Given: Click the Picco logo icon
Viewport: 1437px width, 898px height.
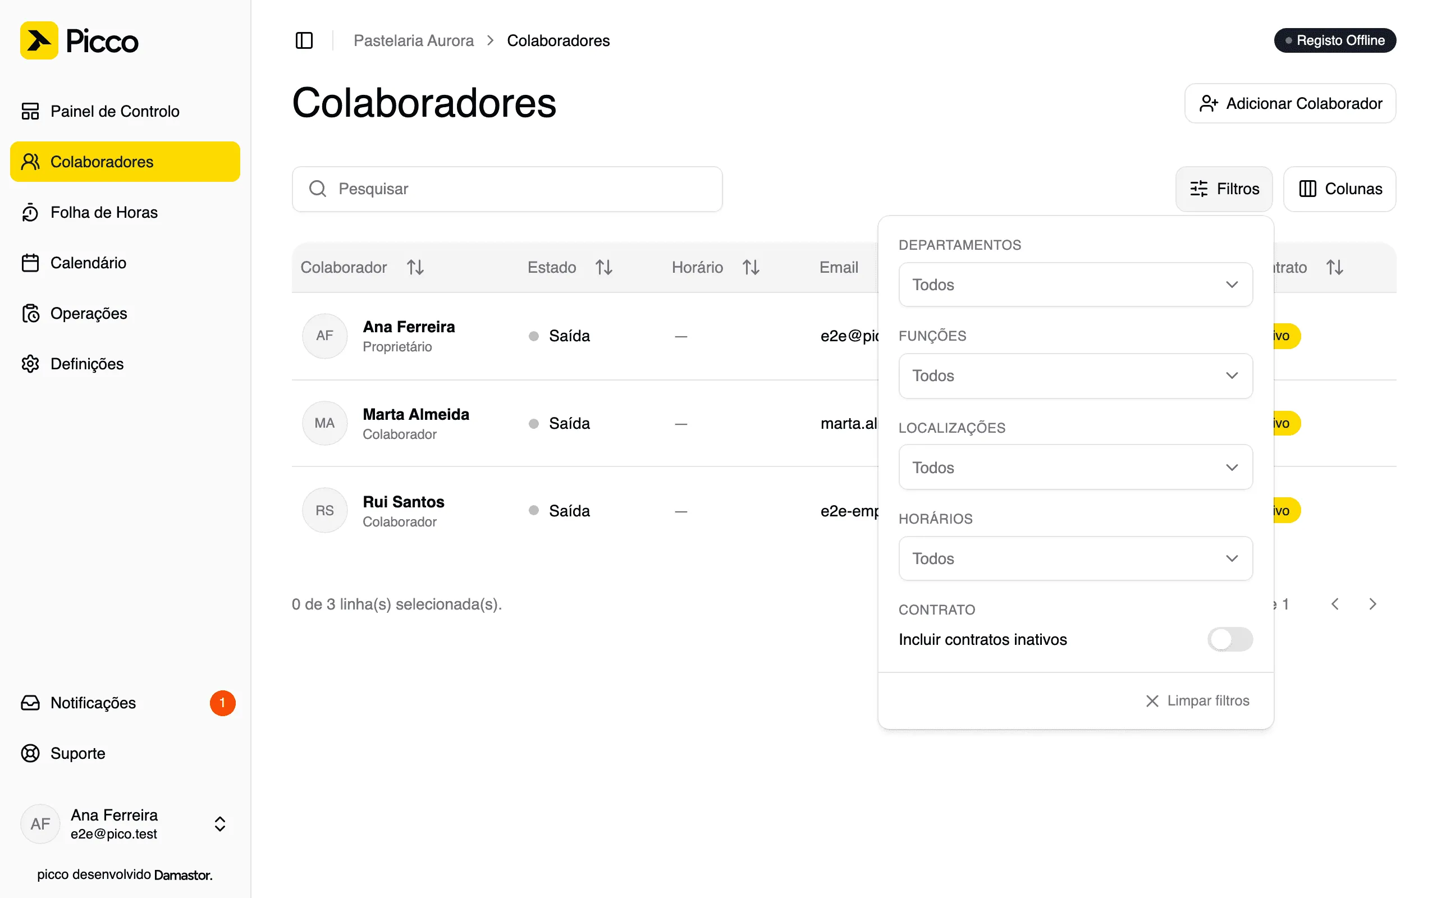Looking at the screenshot, I should point(39,40).
